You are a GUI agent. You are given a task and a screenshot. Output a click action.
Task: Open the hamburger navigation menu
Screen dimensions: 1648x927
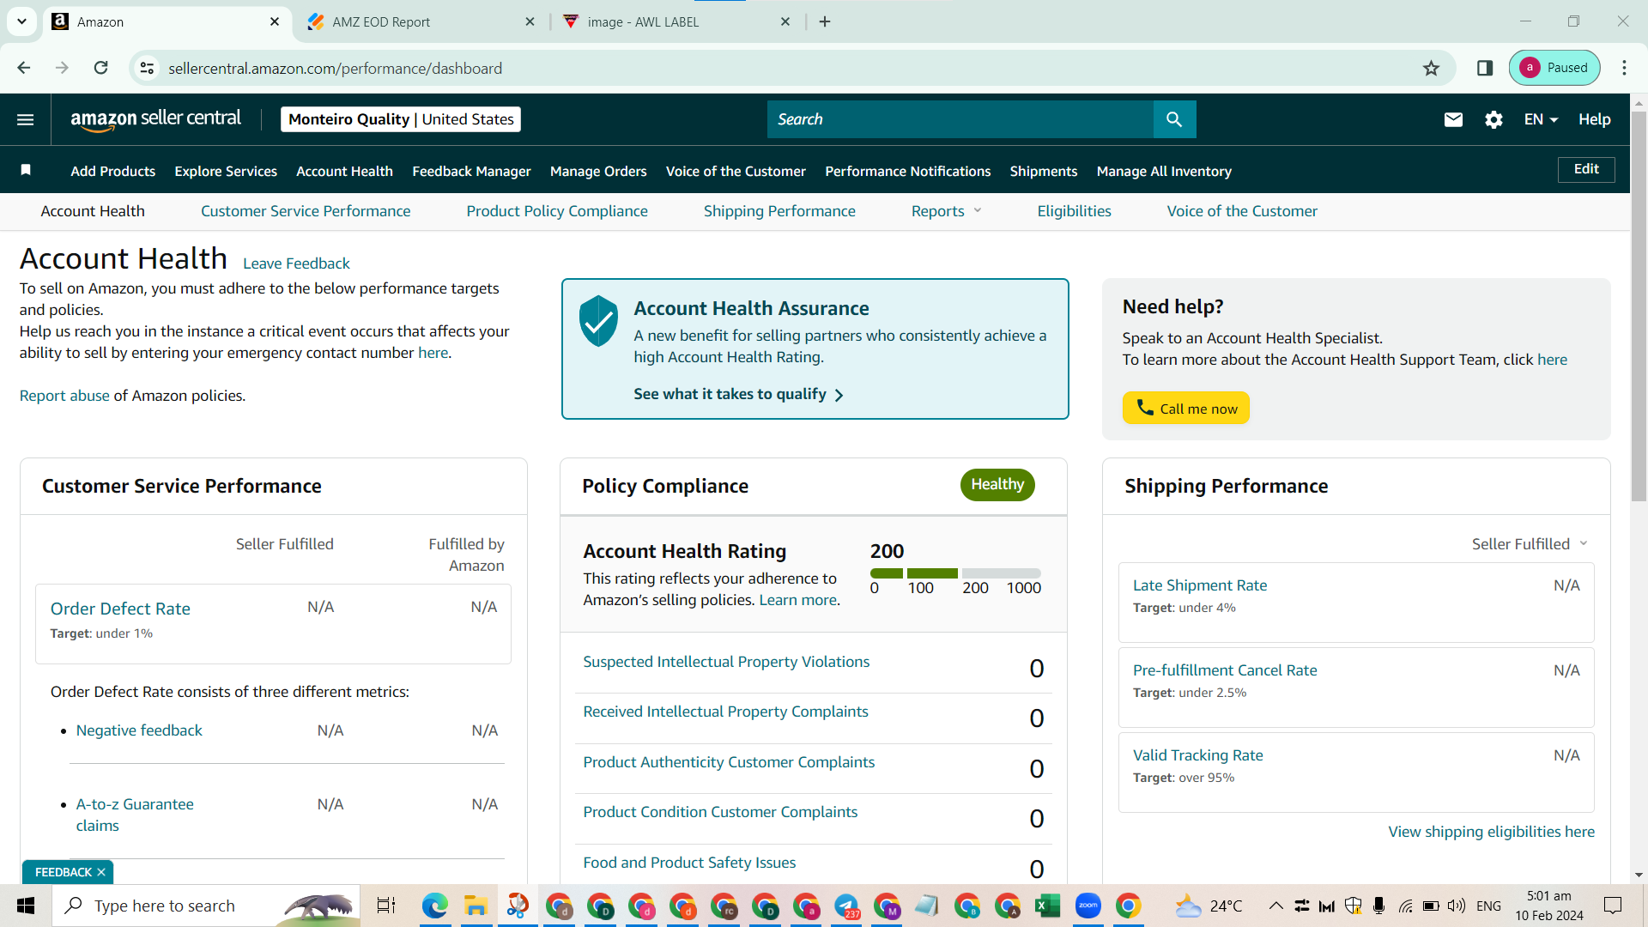(26, 119)
